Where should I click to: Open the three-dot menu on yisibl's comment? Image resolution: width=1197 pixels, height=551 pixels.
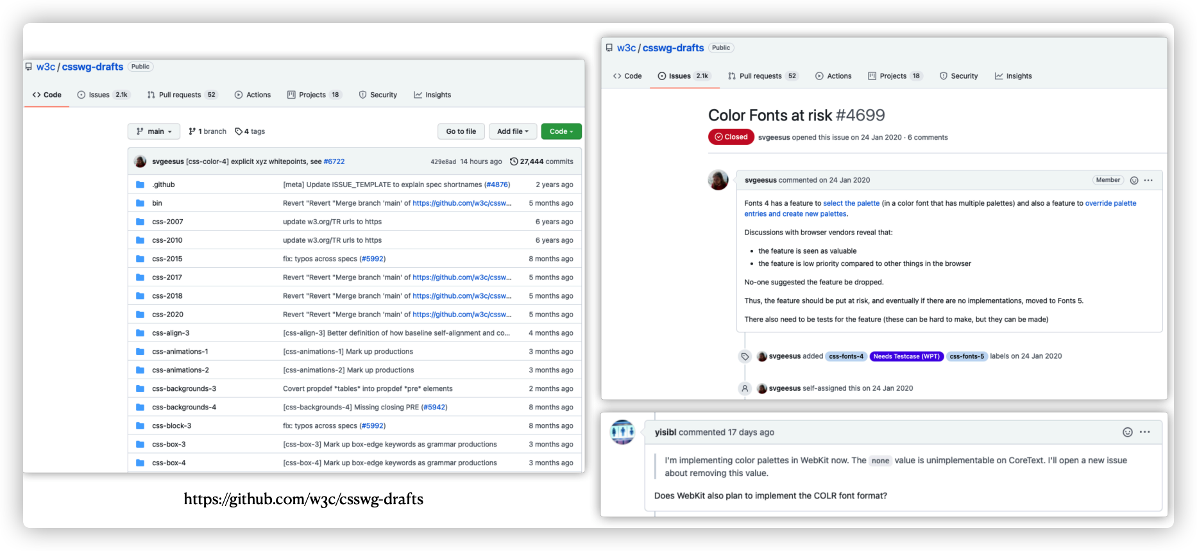1145,432
